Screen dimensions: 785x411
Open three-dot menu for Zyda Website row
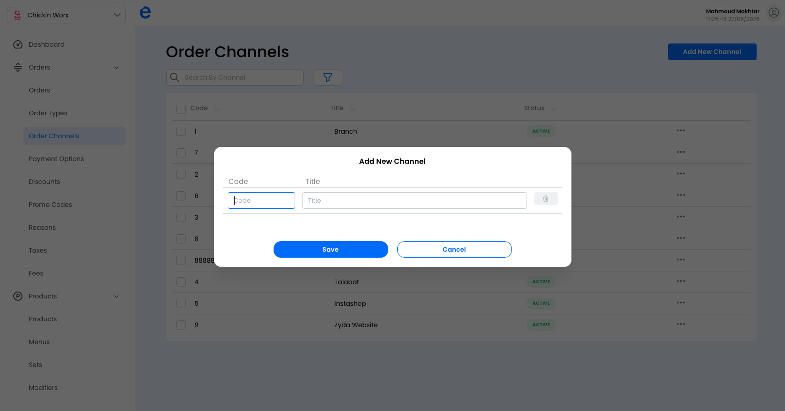click(681, 324)
